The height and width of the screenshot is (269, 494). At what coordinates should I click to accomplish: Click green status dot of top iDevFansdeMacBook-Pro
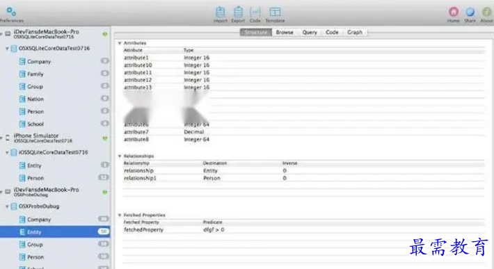pyautogui.click(x=105, y=34)
